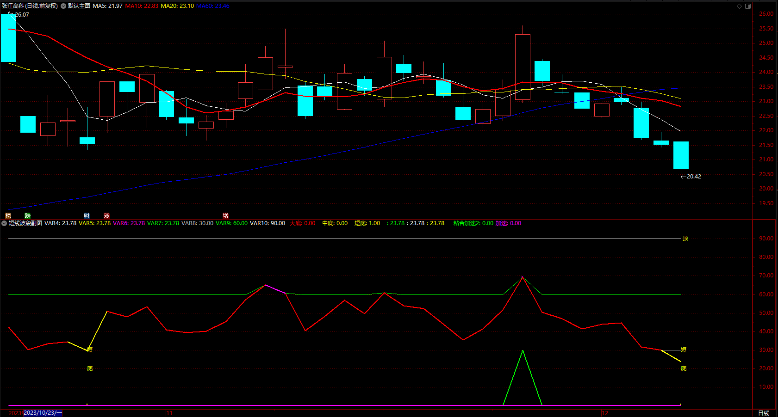Click the VAR10: 90.00 indicator value

[x=268, y=223]
